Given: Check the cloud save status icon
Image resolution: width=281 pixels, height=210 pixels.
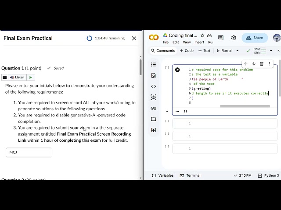Looking at the screenshot, I should click(209, 35).
